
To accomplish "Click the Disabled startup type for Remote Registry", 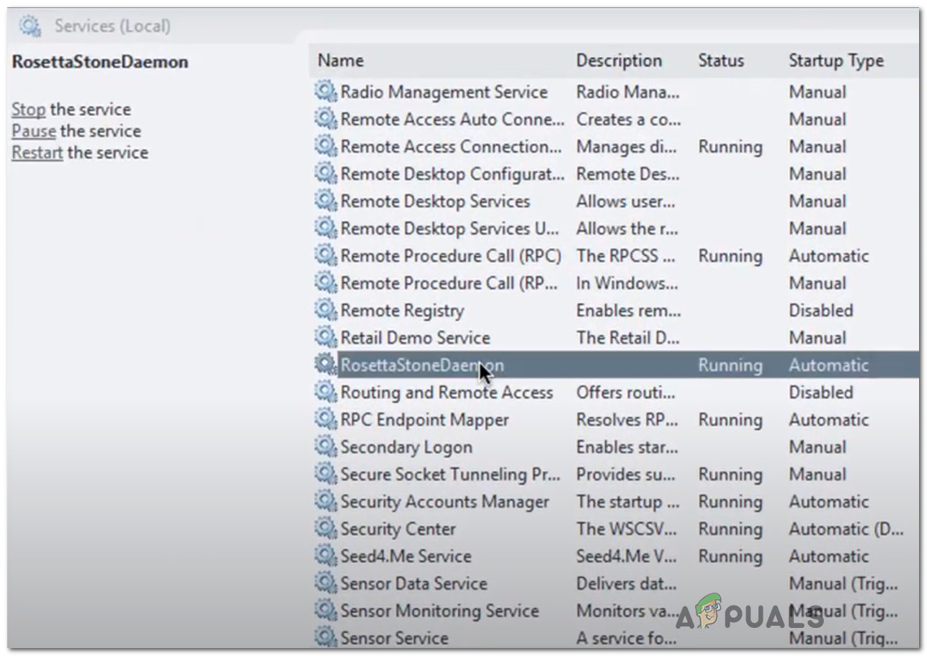I will 820,310.
